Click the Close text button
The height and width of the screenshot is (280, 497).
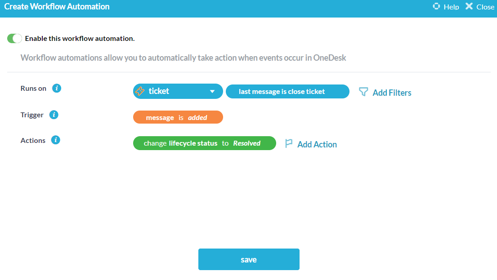click(x=485, y=7)
